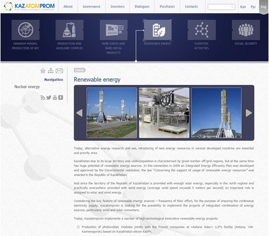Show previous gallery images with left arrow

[x=79, y=113]
